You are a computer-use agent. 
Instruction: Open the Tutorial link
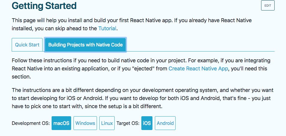pos(107,28)
